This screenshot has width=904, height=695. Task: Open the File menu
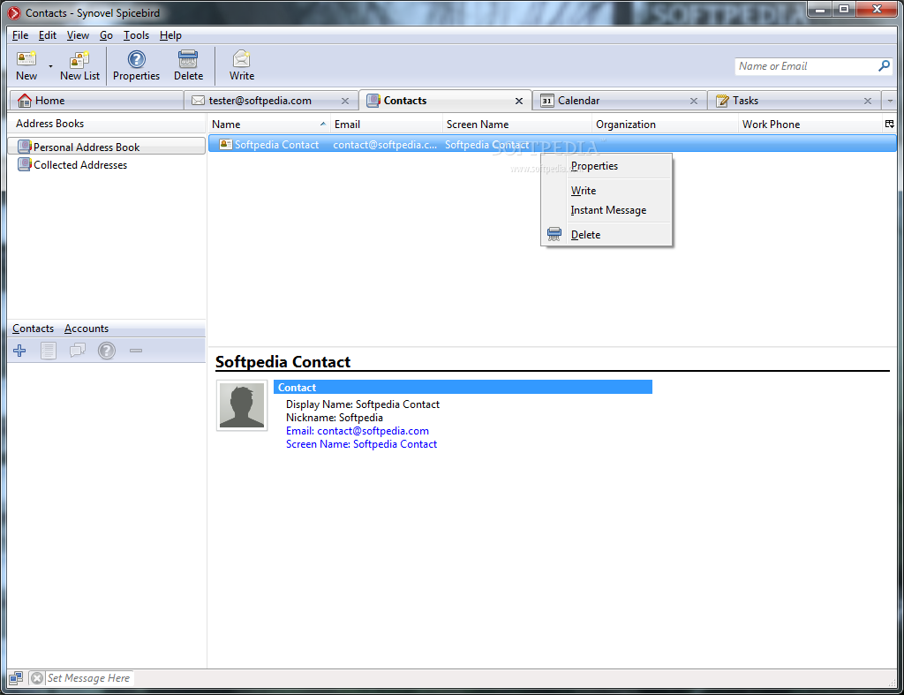pos(20,35)
